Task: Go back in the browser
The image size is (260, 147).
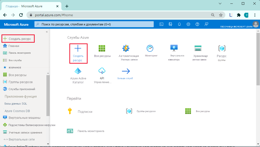Action: point(5,15)
